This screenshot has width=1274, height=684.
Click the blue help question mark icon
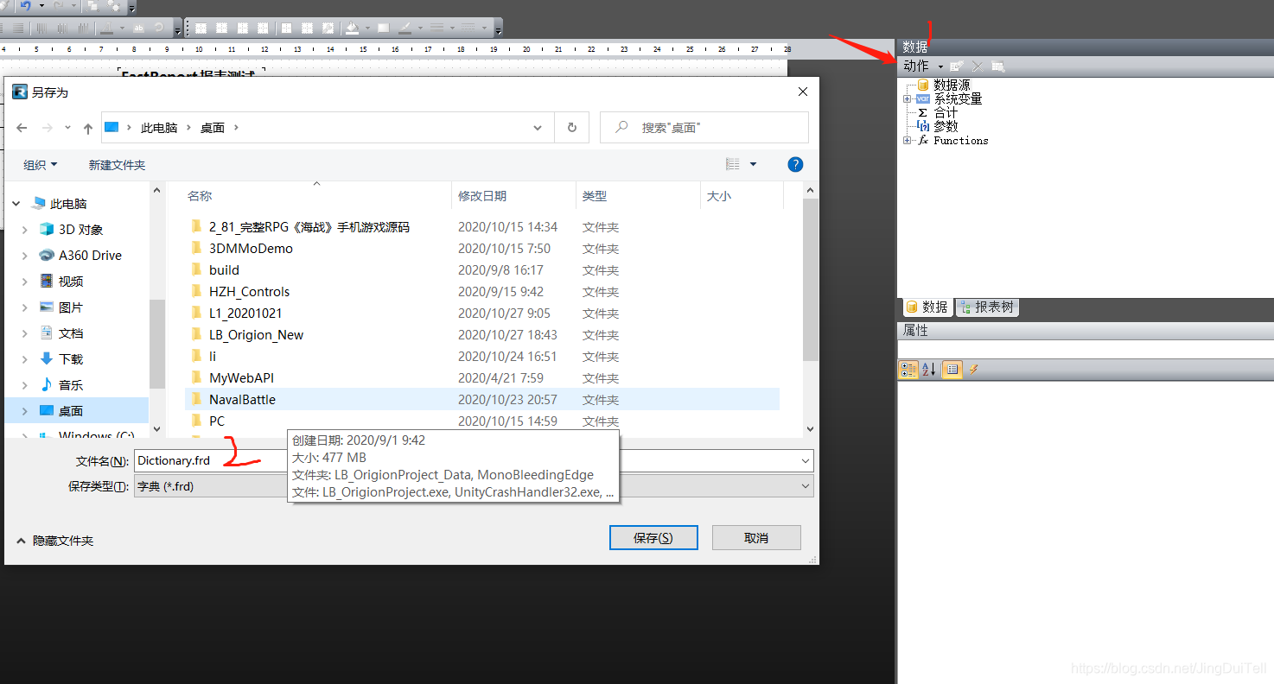(x=796, y=164)
